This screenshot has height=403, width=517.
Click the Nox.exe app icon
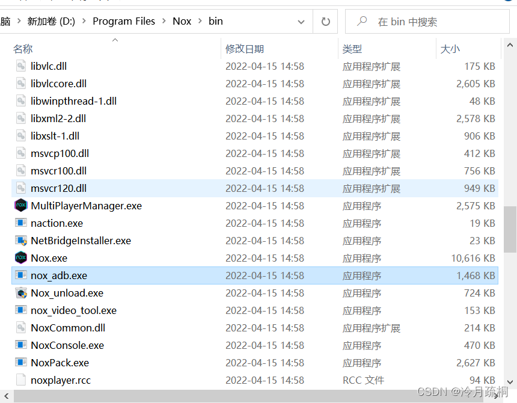21,257
